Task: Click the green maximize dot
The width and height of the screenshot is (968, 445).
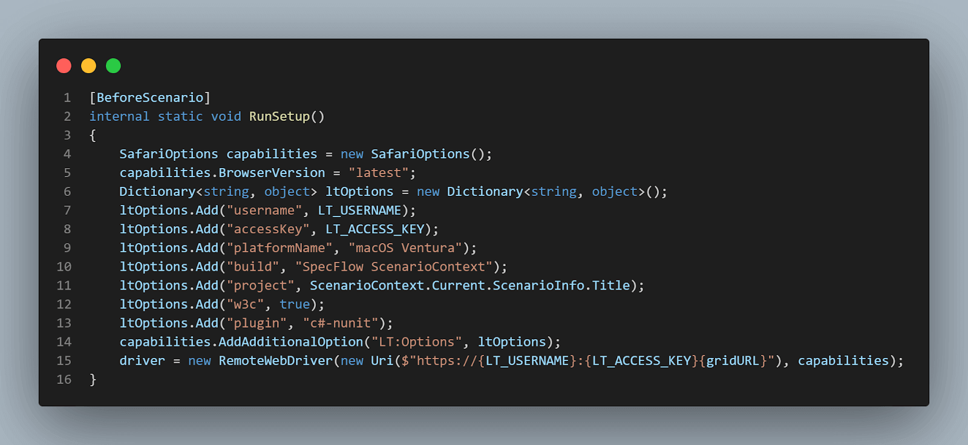Action: tap(113, 66)
